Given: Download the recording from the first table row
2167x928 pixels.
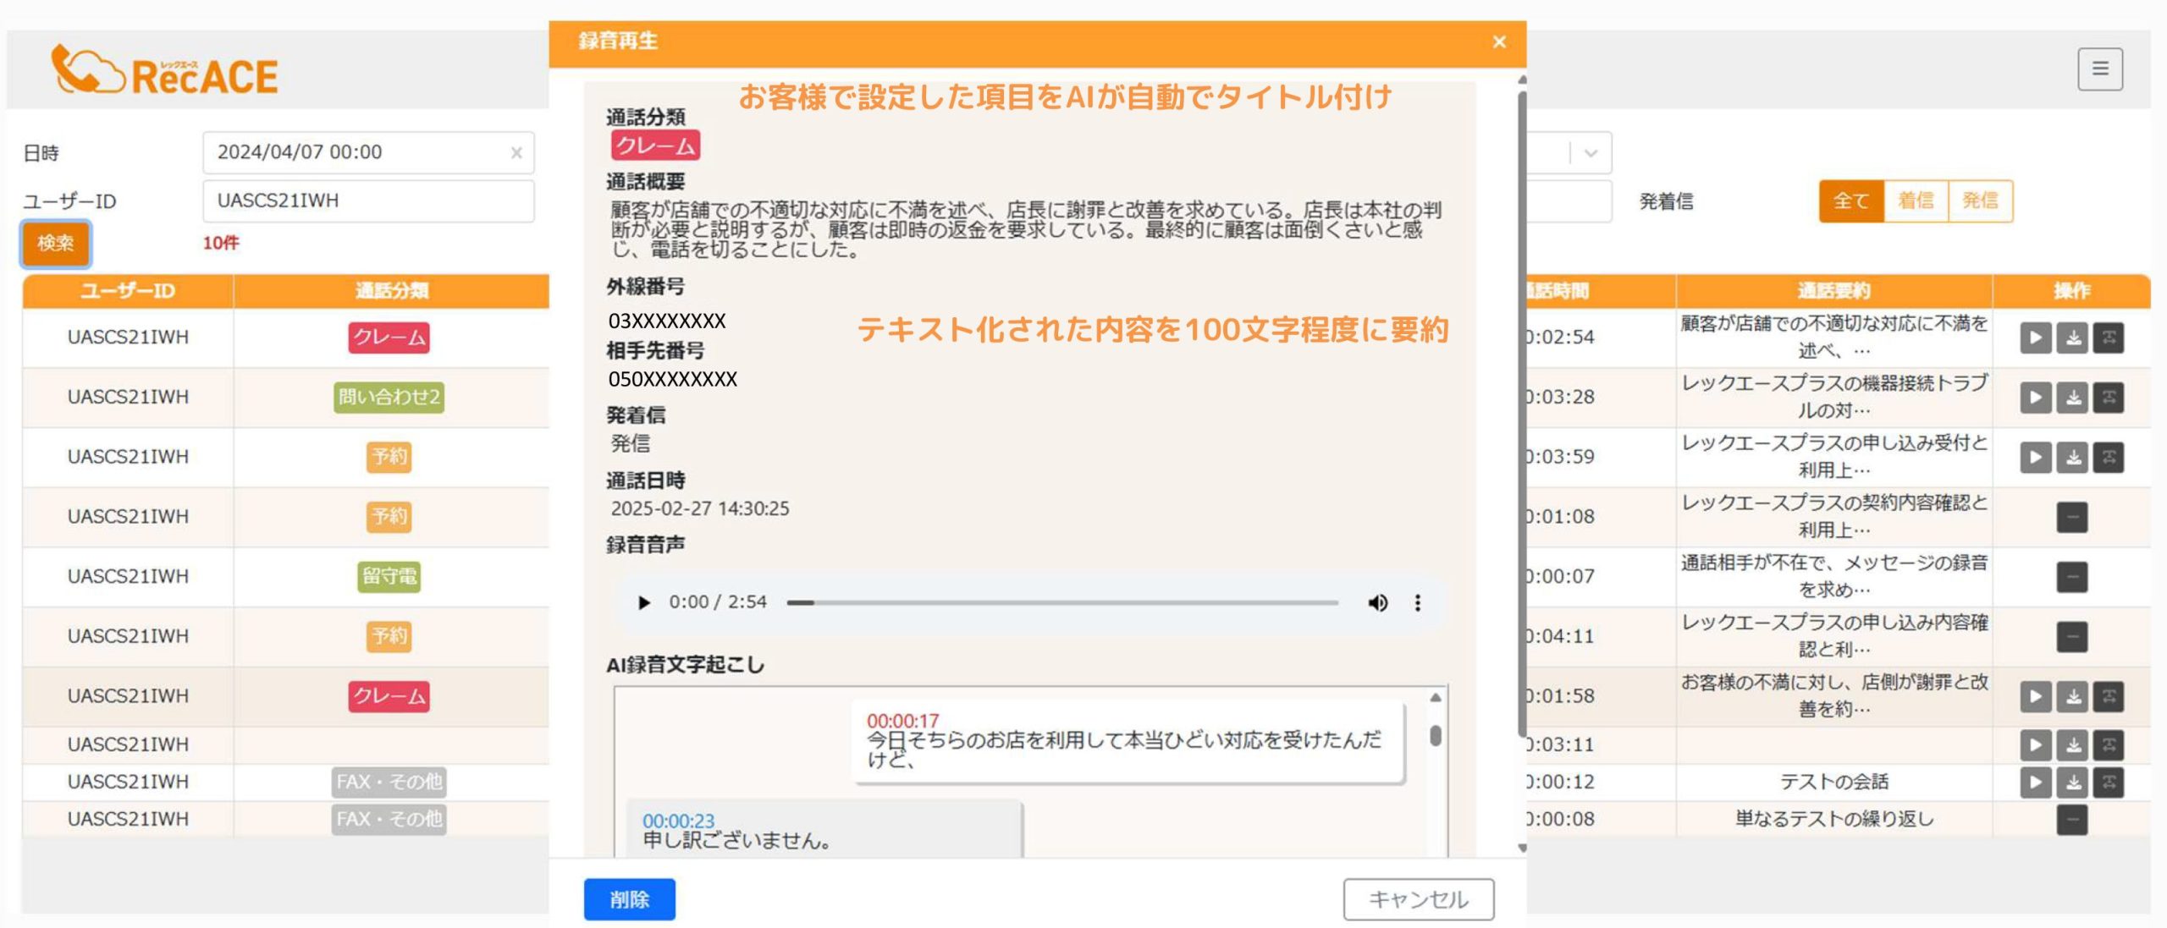Looking at the screenshot, I should click(2073, 337).
